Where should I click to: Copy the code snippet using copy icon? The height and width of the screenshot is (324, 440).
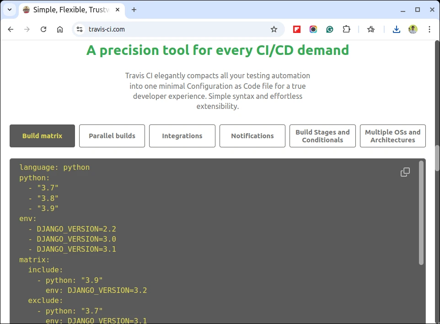click(405, 172)
